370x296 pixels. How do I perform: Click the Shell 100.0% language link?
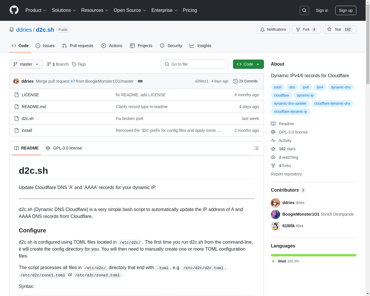click(286, 261)
